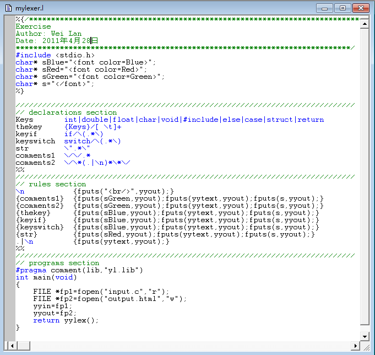375x355 pixels.
Task: Click '#include <stdio.h>' line
Action: coord(55,55)
